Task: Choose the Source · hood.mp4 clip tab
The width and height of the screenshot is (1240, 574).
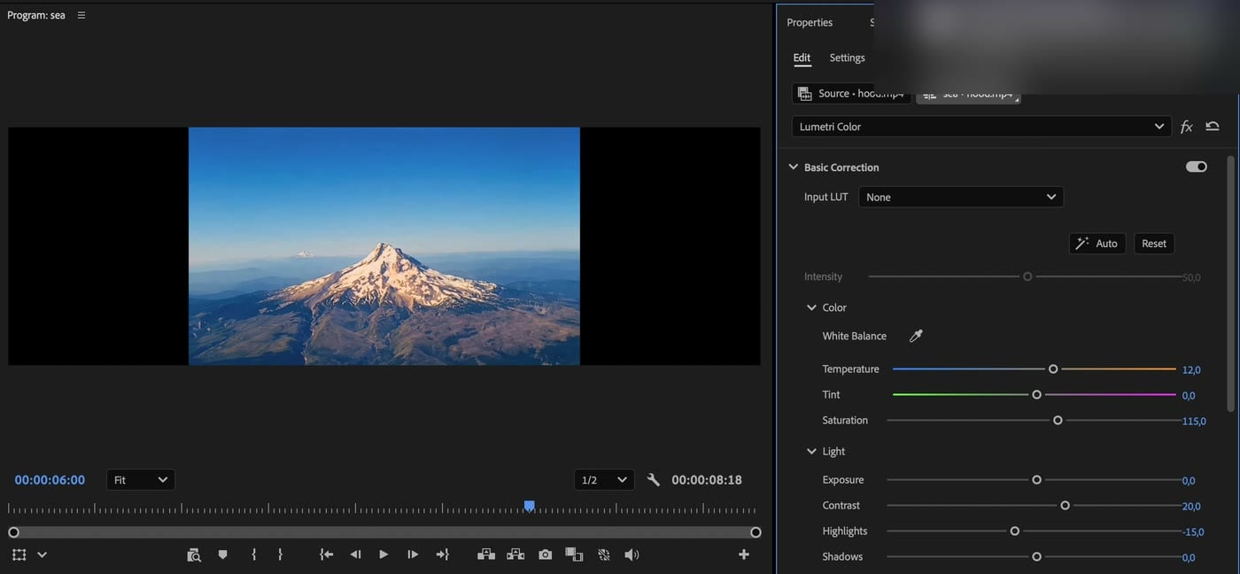Action: click(851, 93)
